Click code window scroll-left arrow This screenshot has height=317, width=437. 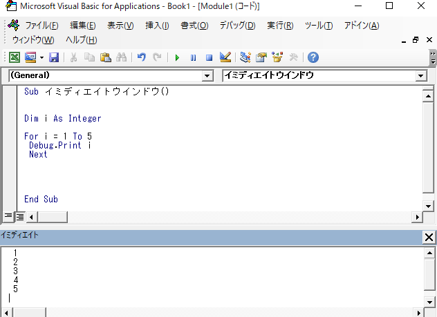click(x=32, y=217)
